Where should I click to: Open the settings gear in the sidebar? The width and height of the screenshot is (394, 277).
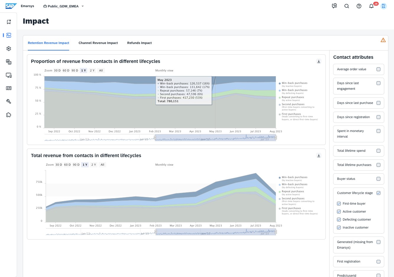[x=9, y=48]
